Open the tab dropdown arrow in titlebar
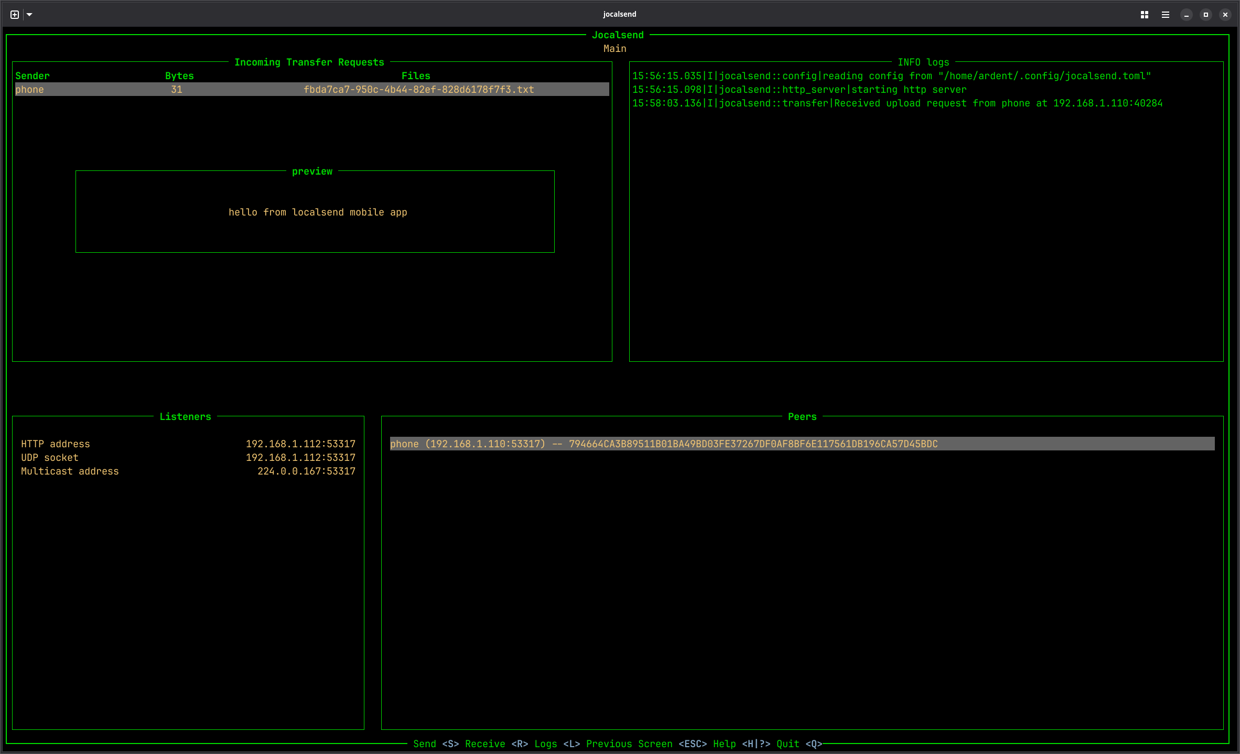 coord(29,15)
